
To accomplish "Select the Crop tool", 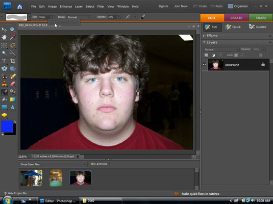I will coord(13,61).
